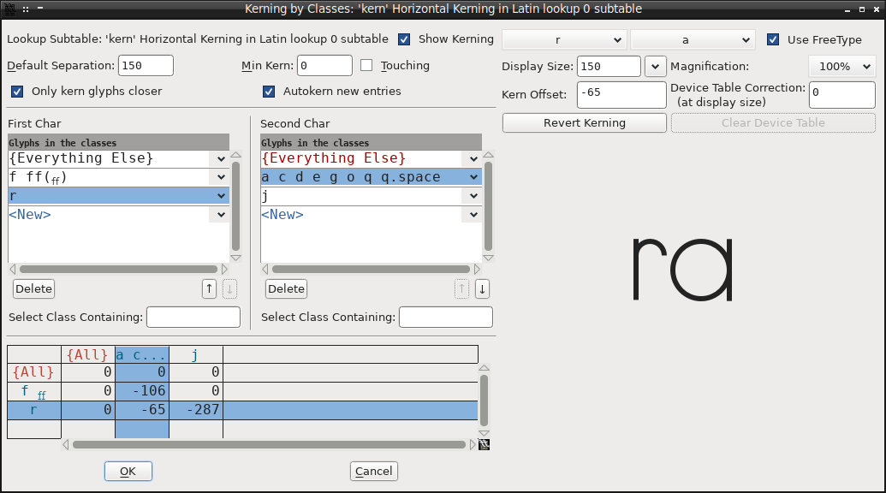Image resolution: width=886 pixels, height=493 pixels.
Task: Move First Char class up arrow
Action: coord(209,289)
